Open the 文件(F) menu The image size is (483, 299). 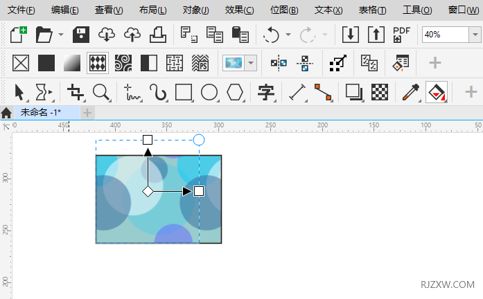[x=21, y=10]
